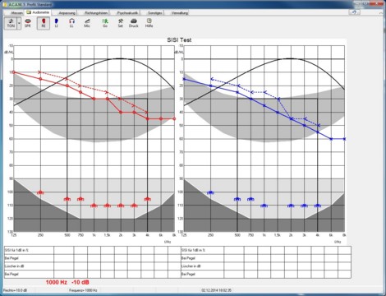The image size is (386, 296).
Task: Open the dropdown arrow next to TON
Action: [19, 23]
